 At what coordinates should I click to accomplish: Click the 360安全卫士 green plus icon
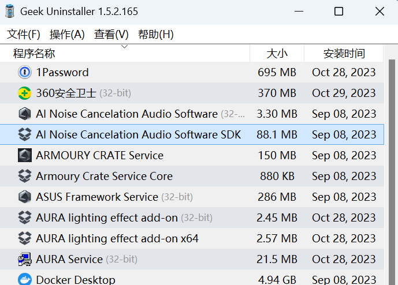pyautogui.click(x=24, y=93)
